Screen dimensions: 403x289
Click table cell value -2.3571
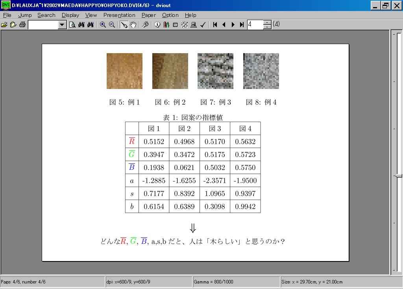tap(214, 180)
